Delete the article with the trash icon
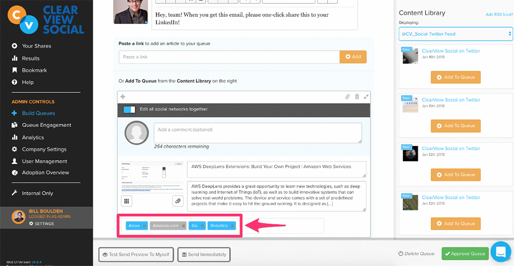Screen dimensions: 514x266 pos(357,97)
